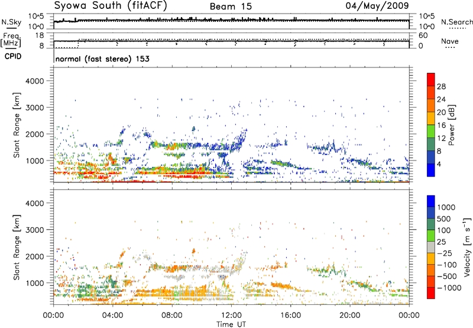Click the '20:00' time axis tick label
473x328 pixels.
[x=349, y=316]
